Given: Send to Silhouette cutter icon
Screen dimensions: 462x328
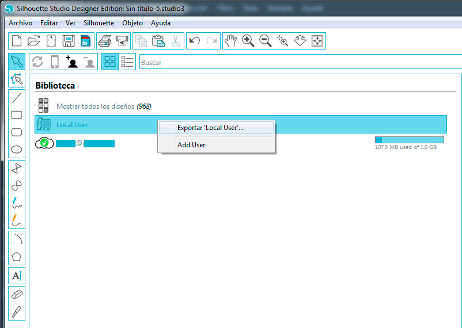Looking at the screenshot, I should [122, 41].
